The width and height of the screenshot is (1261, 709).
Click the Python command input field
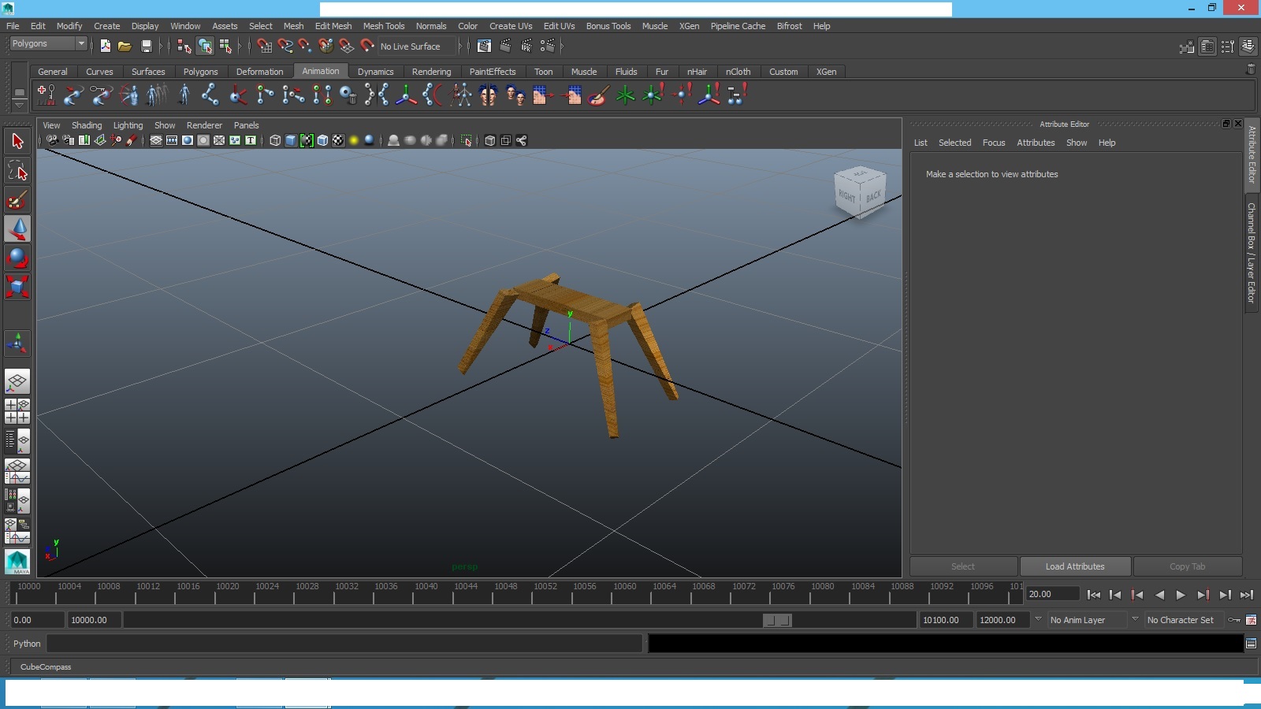click(x=344, y=644)
